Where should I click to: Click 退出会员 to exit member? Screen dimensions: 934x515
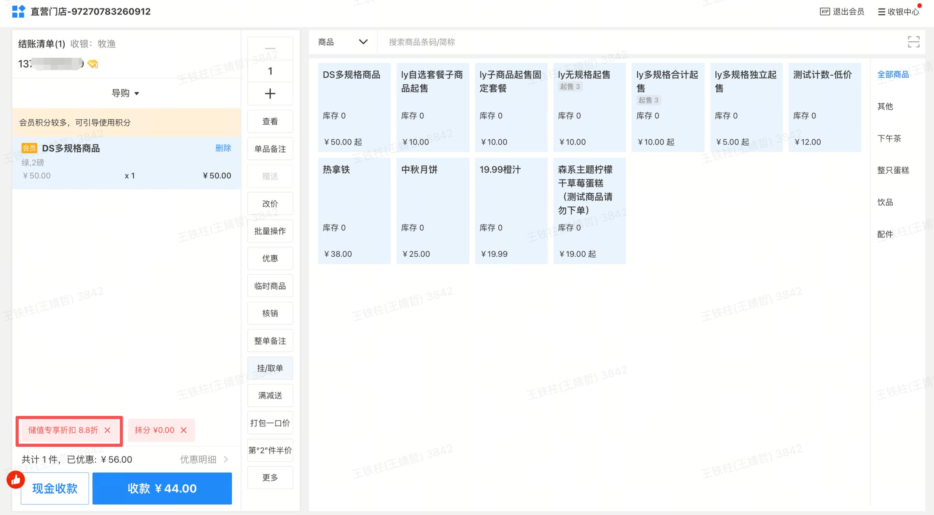click(842, 12)
